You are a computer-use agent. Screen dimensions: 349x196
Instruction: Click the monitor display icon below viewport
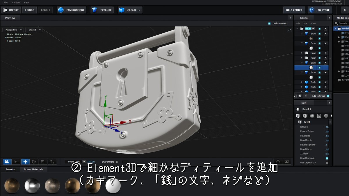(286, 162)
